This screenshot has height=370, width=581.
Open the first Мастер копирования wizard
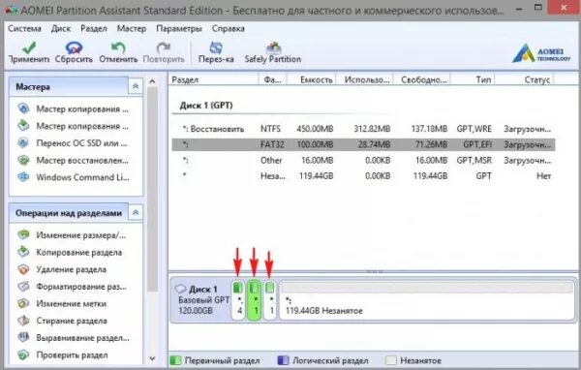click(x=73, y=109)
